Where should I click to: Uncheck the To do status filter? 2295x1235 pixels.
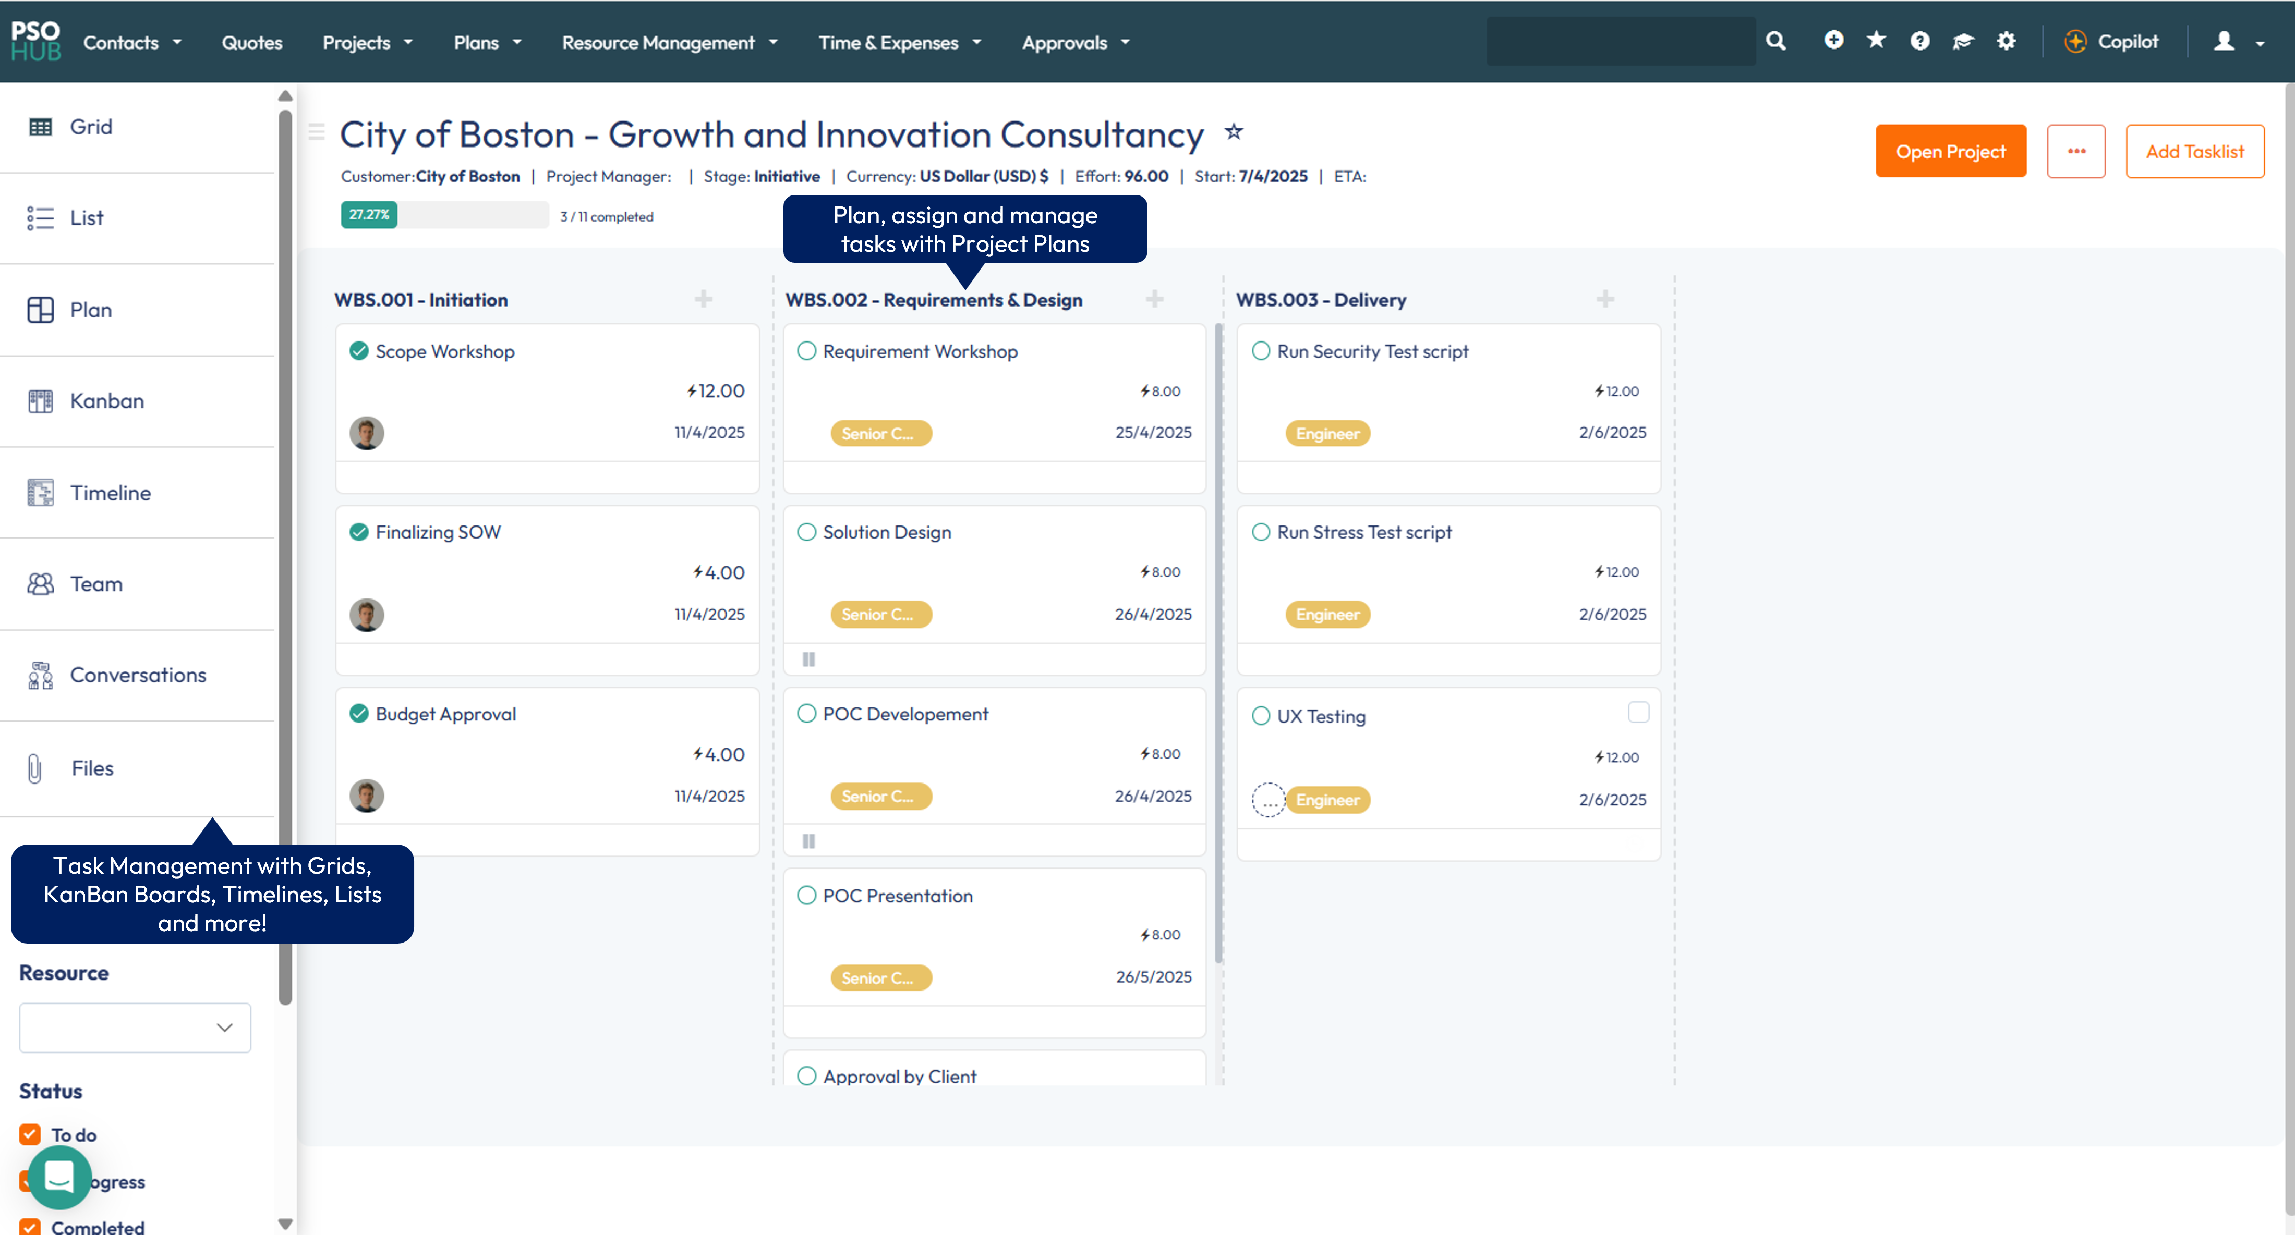point(30,1133)
